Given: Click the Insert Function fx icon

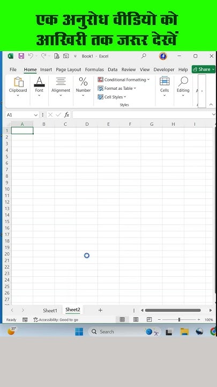Looking at the screenshot, I should 66,115.
